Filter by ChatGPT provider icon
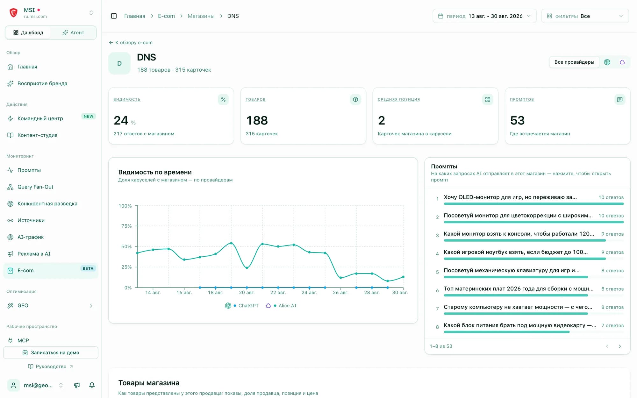This screenshot has width=637, height=398. 607,62
